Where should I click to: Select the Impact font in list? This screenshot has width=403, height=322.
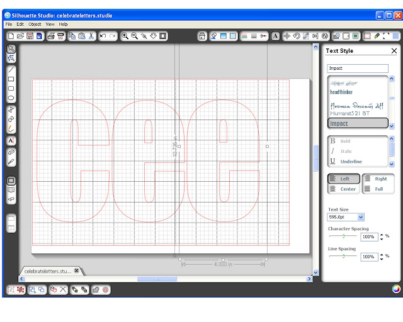click(x=358, y=123)
